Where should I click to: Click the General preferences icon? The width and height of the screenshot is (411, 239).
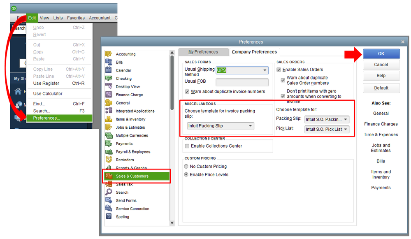coord(109,103)
